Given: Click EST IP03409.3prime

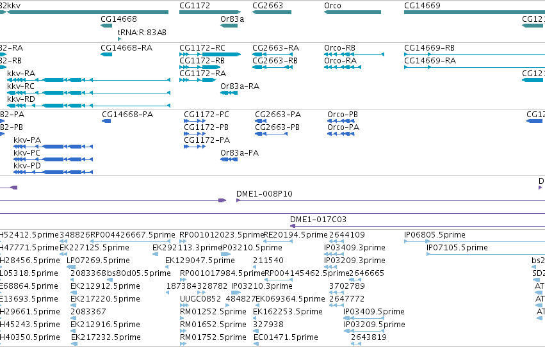Looking at the screenshot, I should coord(355,248).
